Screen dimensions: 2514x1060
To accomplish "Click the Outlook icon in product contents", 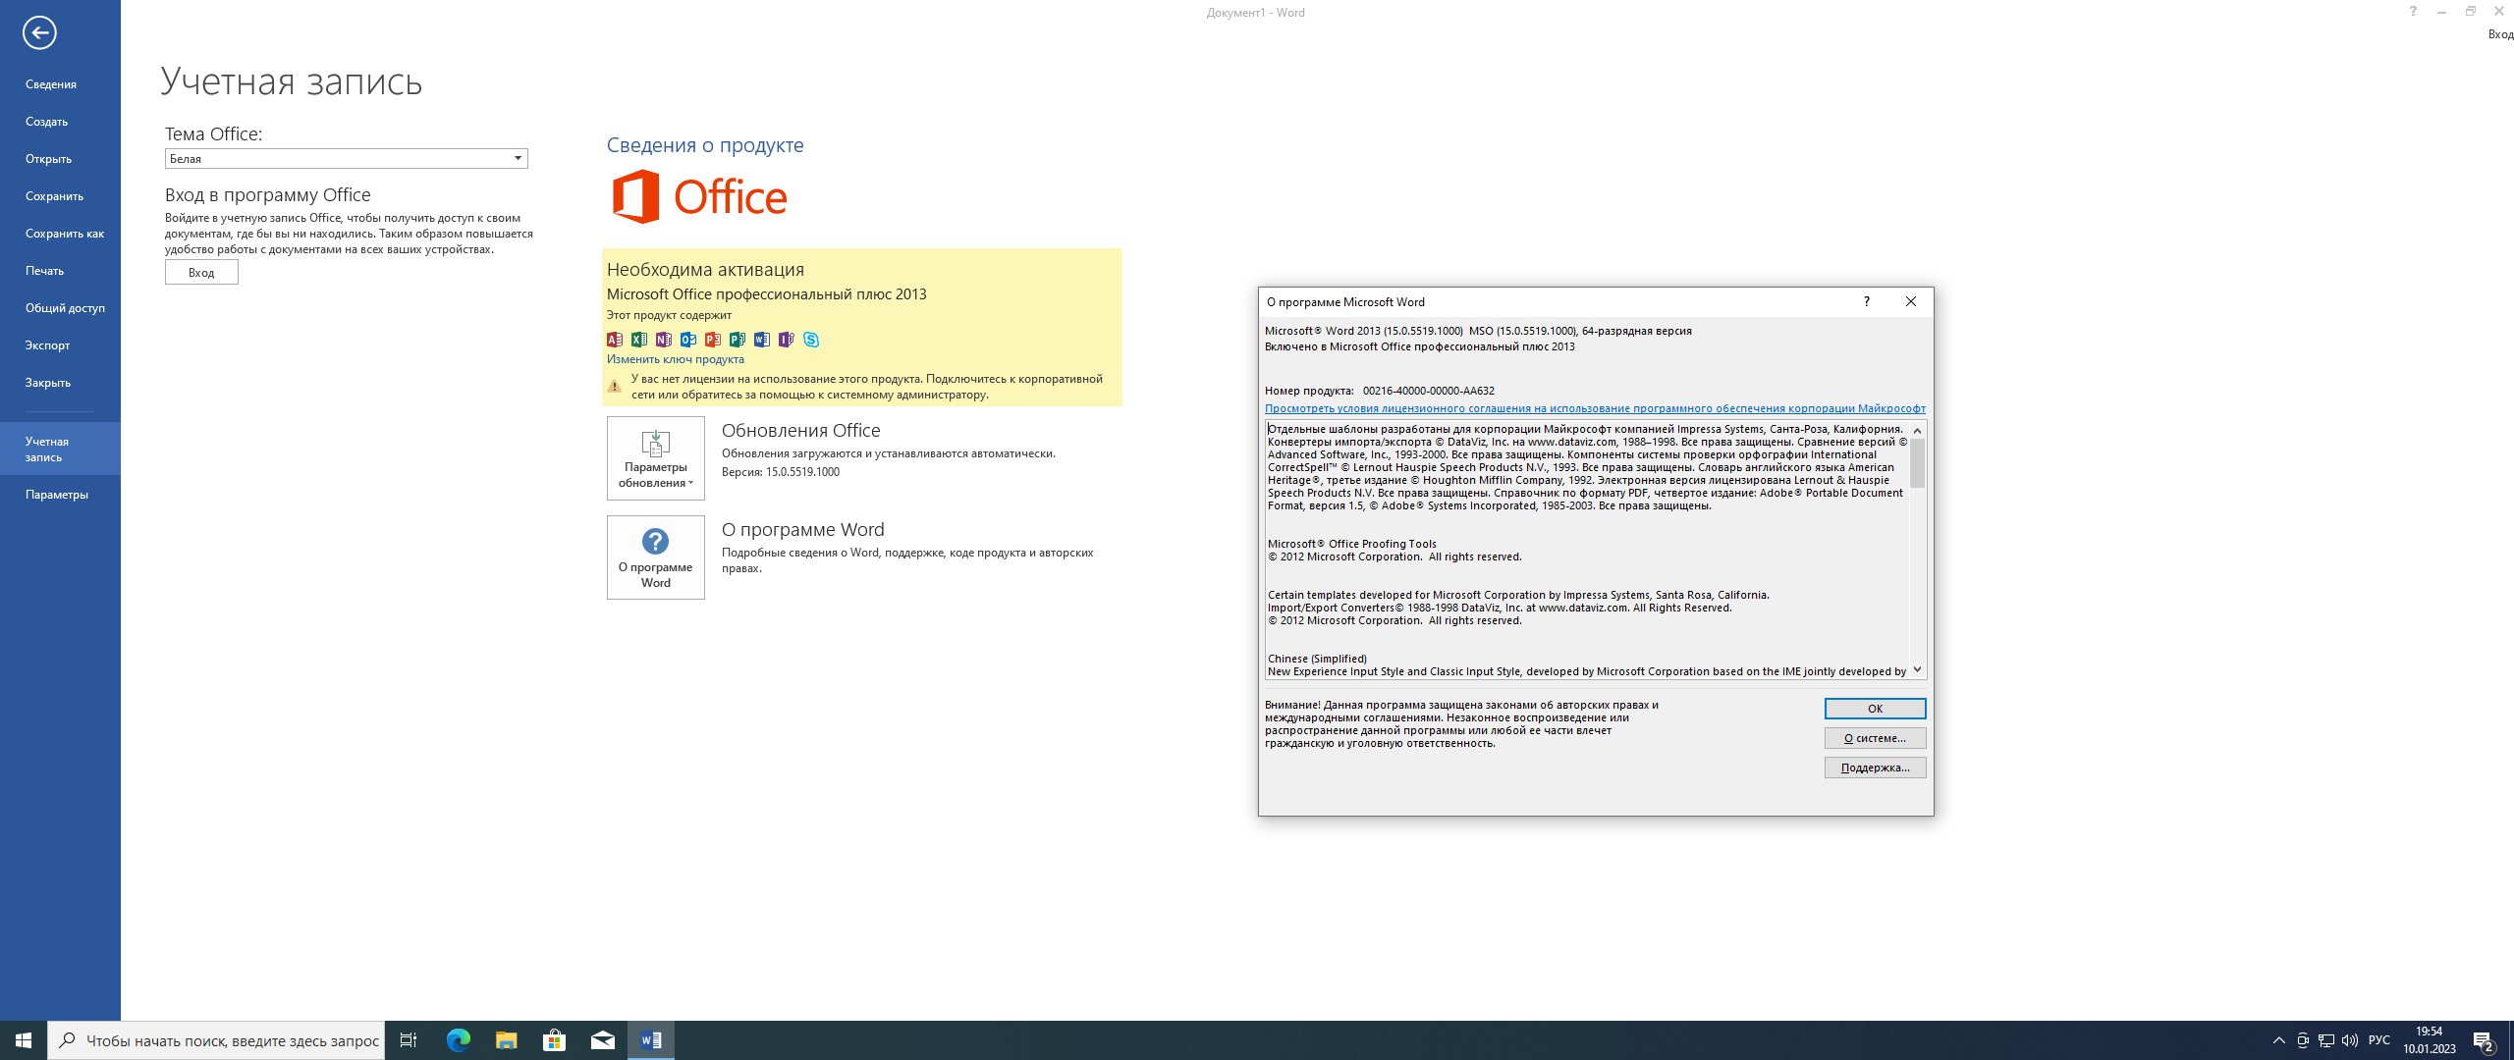I will pyautogui.click(x=688, y=340).
